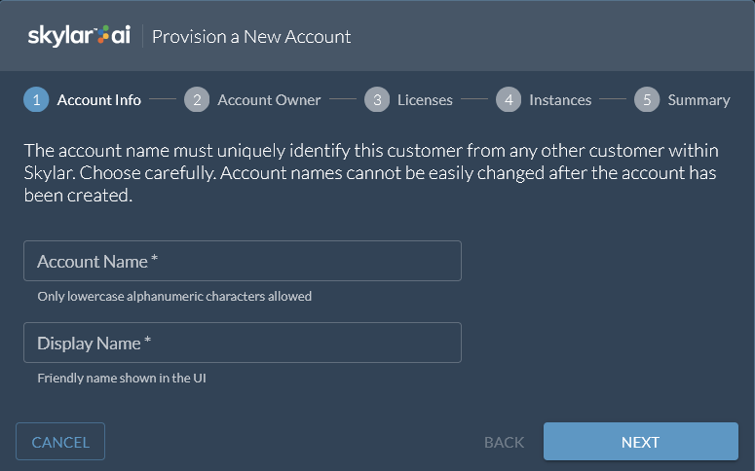Click the step 2 circle icon
The image size is (755, 471).
coord(196,99)
